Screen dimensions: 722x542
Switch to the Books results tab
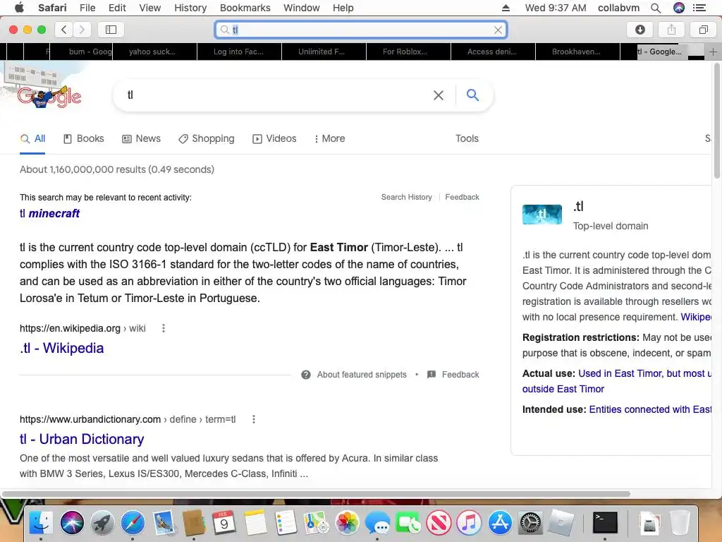pos(84,138)
